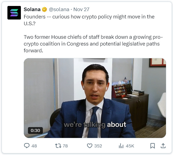Image resolution: width=173 pixels, height=155 pixels.
Task: Open the Nov 27 timestamp permalink
Action: click(x=81, y=9)
